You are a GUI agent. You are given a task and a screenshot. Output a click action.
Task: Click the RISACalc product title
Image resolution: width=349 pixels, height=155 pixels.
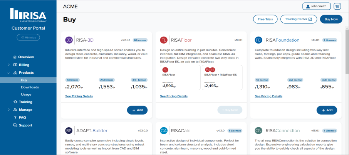click(x=181, y=130)
